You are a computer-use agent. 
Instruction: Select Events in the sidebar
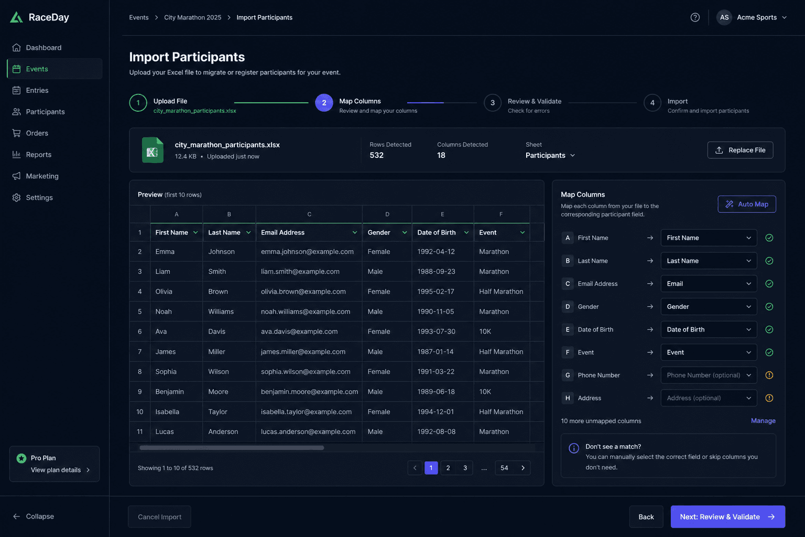55,69
